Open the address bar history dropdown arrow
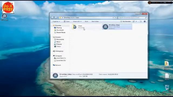This screenshot has width=173, height=97. coord(113,18)
